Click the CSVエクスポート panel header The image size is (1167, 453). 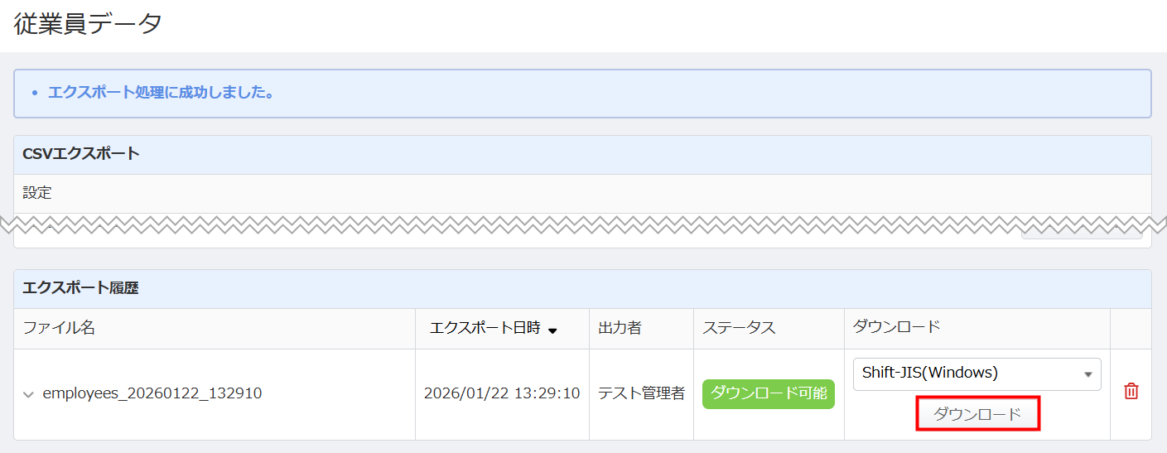pos(81,154)
